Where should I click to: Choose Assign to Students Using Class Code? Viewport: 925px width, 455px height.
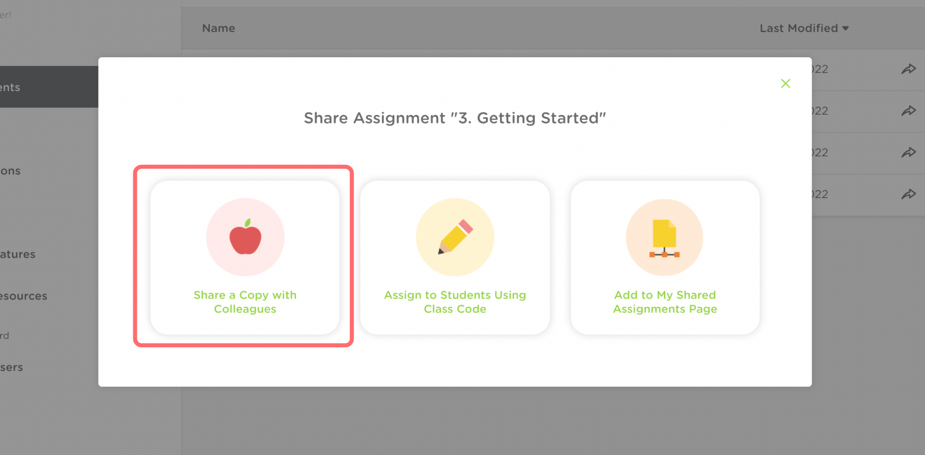[x=455, y=302]
